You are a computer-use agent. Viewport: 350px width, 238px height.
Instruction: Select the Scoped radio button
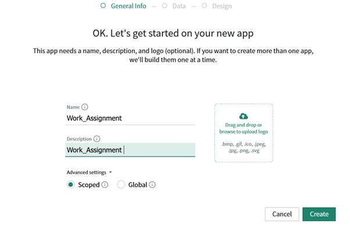(71, 185)
